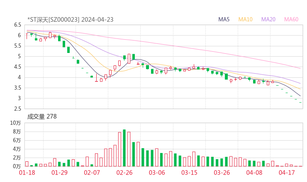Click the 8万 volume axis value
The image size is (307, 182).
click(17, 132)
